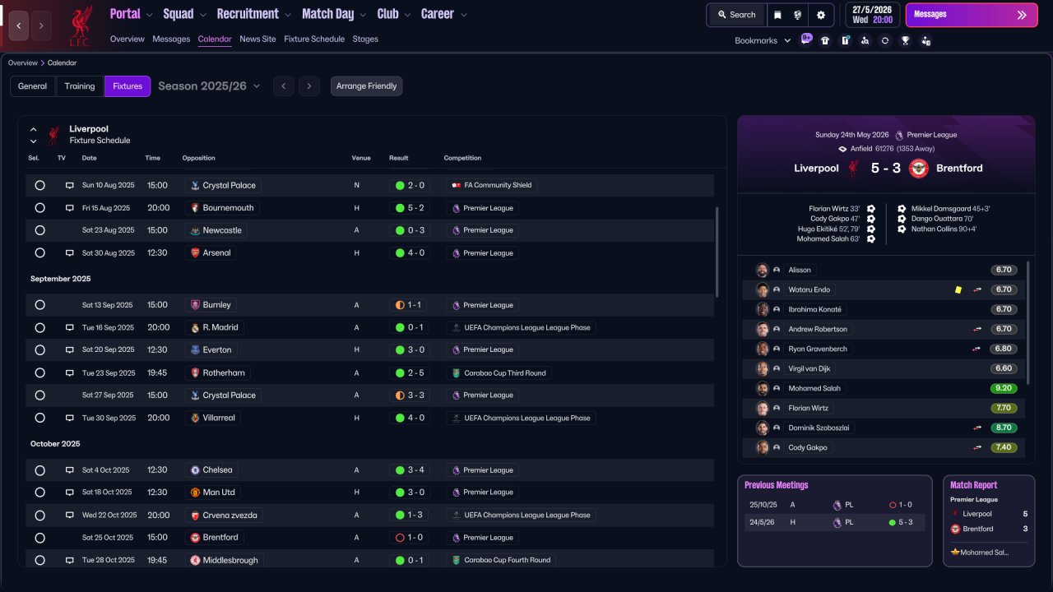Click the shirt icon in bookmarks bar
Image resolution: width=1053 pixels, height=592 pixels.
(x=825, y=40)
